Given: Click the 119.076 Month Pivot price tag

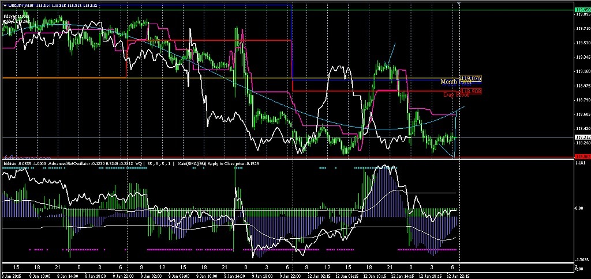Looking at the screenshot, I should click(472, 78).
